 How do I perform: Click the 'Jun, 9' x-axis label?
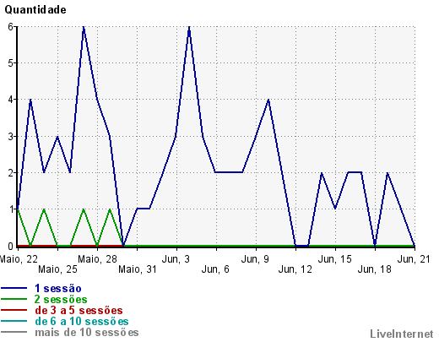point(255,259)
